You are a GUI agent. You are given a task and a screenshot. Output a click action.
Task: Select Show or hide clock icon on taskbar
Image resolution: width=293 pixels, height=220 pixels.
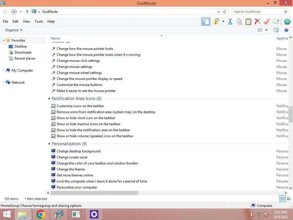(86, 118)
